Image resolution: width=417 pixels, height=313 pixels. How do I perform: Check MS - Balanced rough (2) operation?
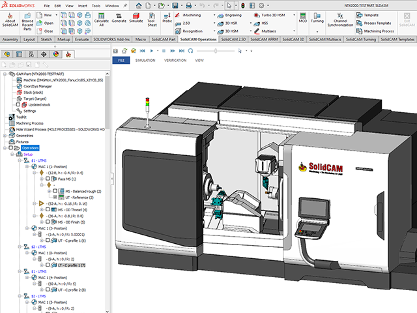point(55,191)
